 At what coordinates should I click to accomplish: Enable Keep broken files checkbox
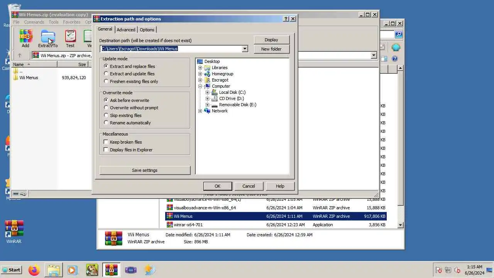[106, 142]
